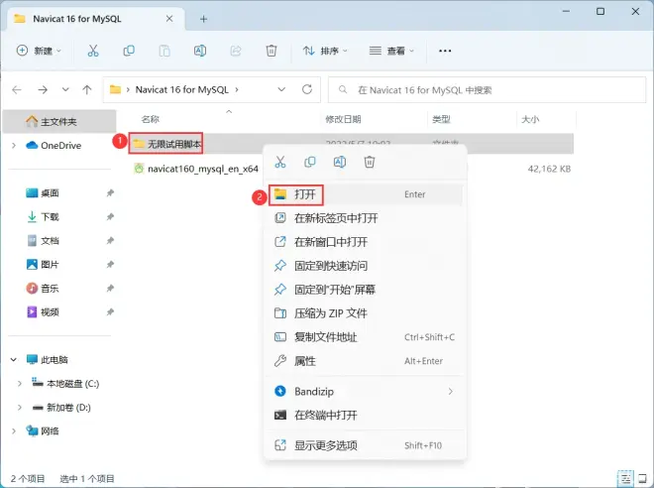Select the navicat160_mysql_en_x64 file

[x=196, y=169]
